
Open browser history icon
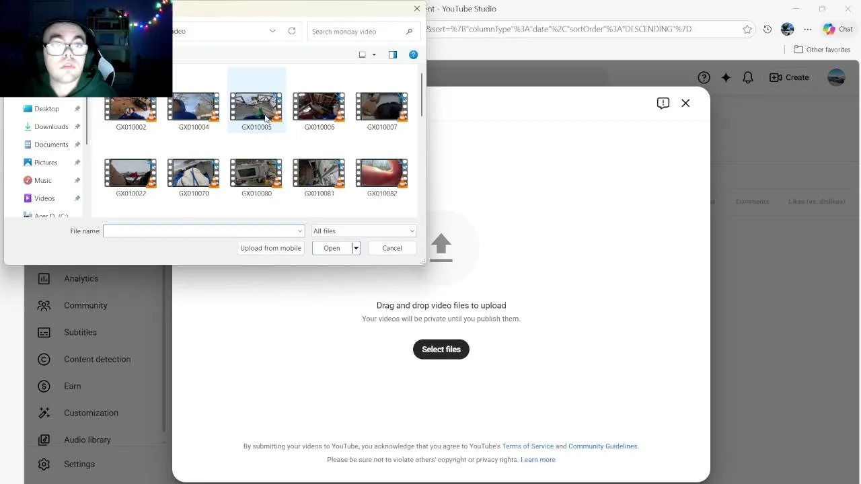tap(768, 29)
